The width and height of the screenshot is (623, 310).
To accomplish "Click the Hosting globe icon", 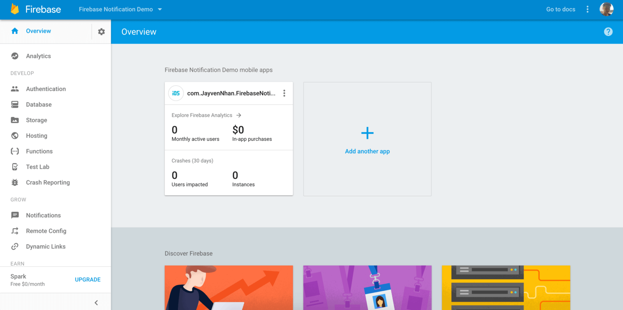I will tap(15, 136).
